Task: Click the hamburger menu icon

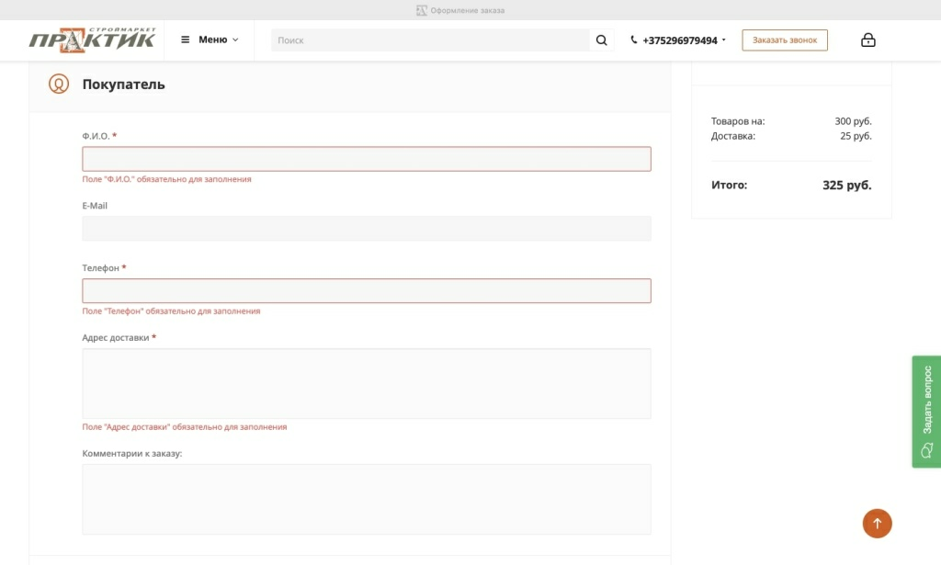Action: pos(186,40)
